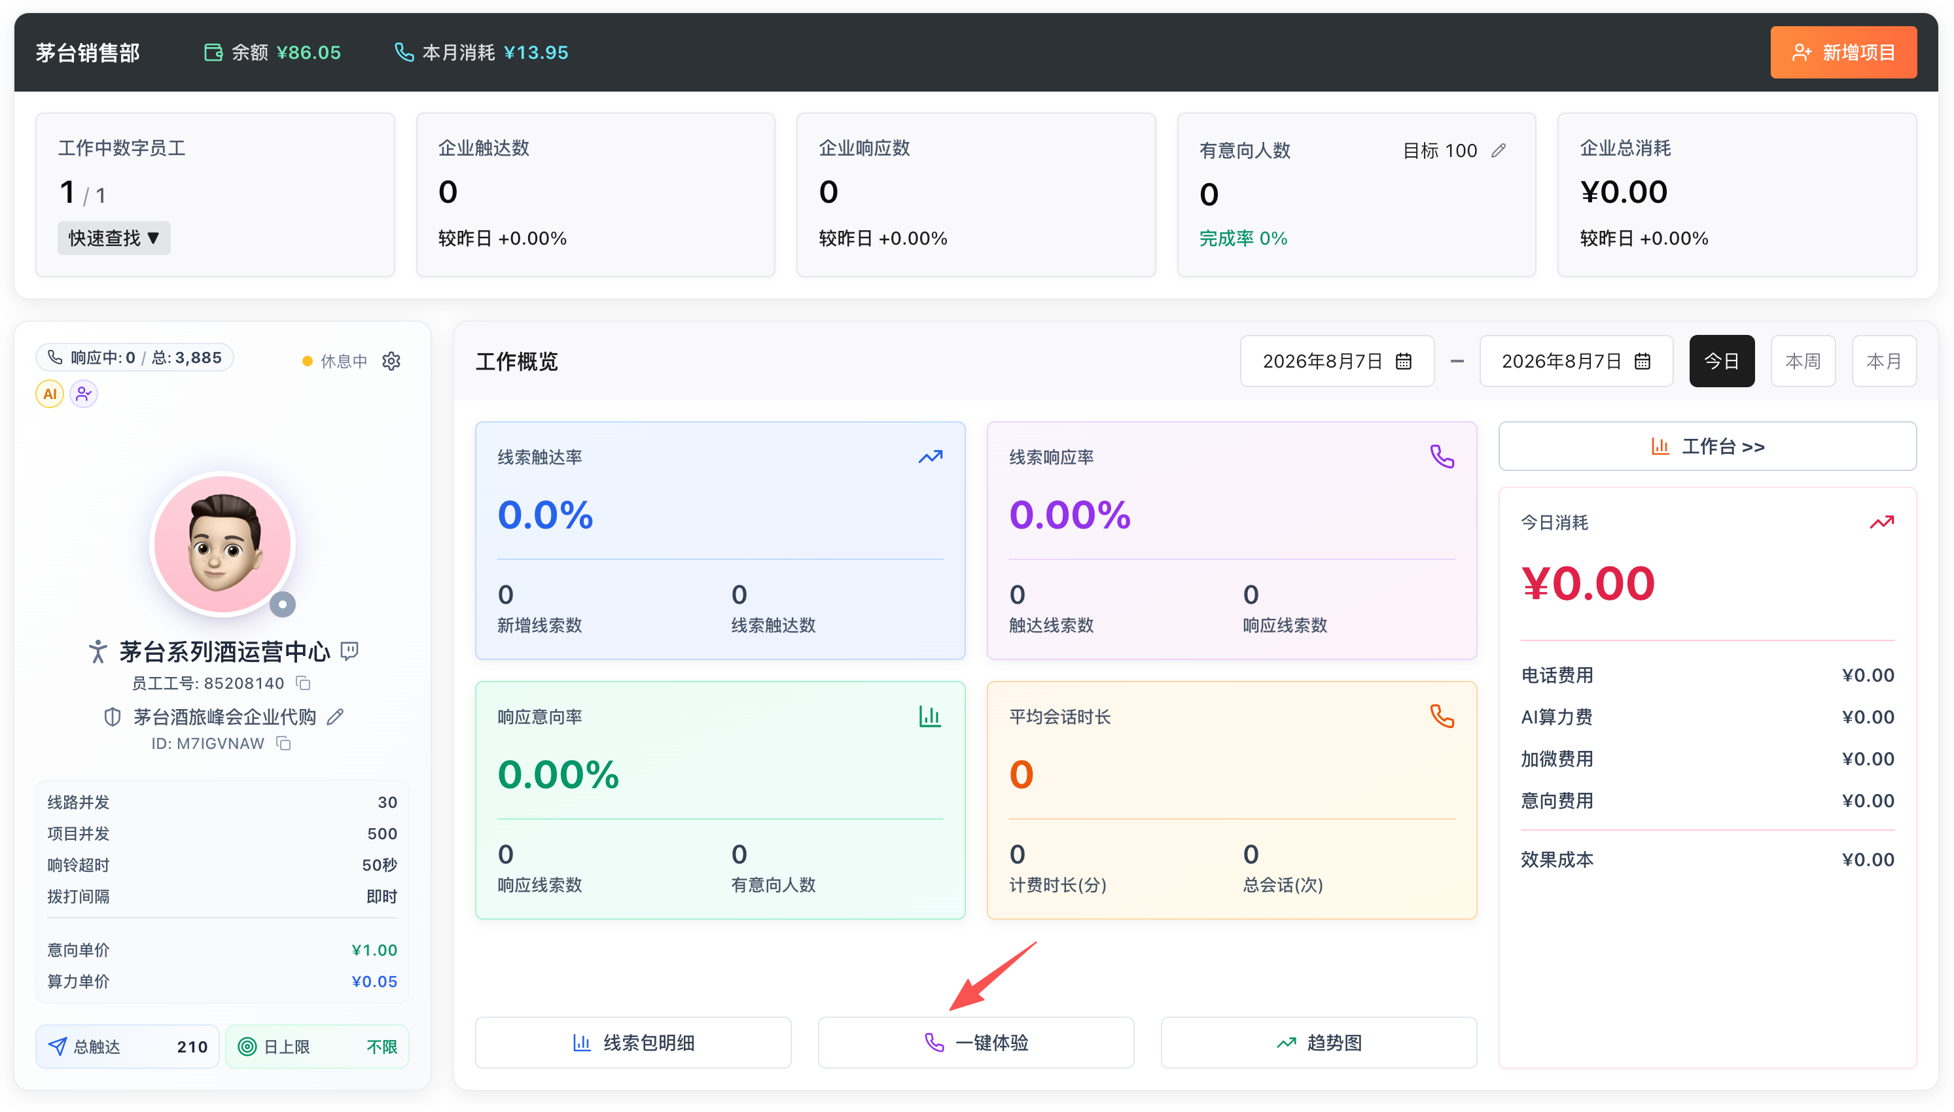Click the 响铃超时 50秒 row
This screenshot has width=1954, height=1112.
point(222,865)
